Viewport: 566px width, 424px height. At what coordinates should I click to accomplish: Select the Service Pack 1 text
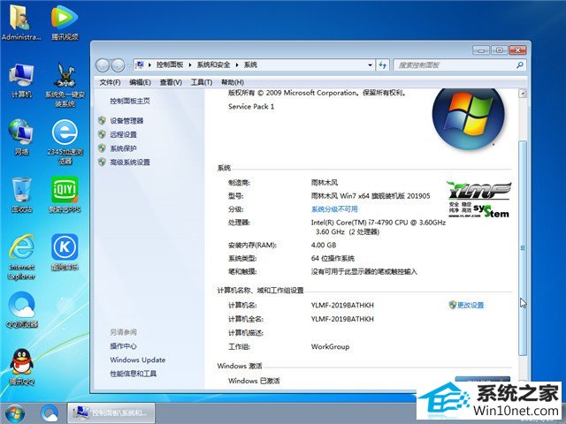[251, 107]
